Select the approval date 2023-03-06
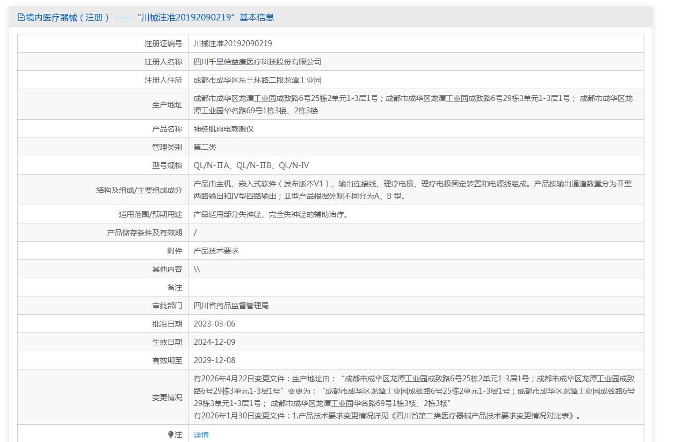The image size is (689, 442). (214, 324)
